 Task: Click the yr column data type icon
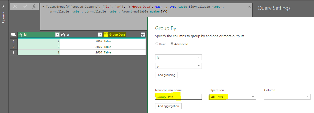pos(63,35)
